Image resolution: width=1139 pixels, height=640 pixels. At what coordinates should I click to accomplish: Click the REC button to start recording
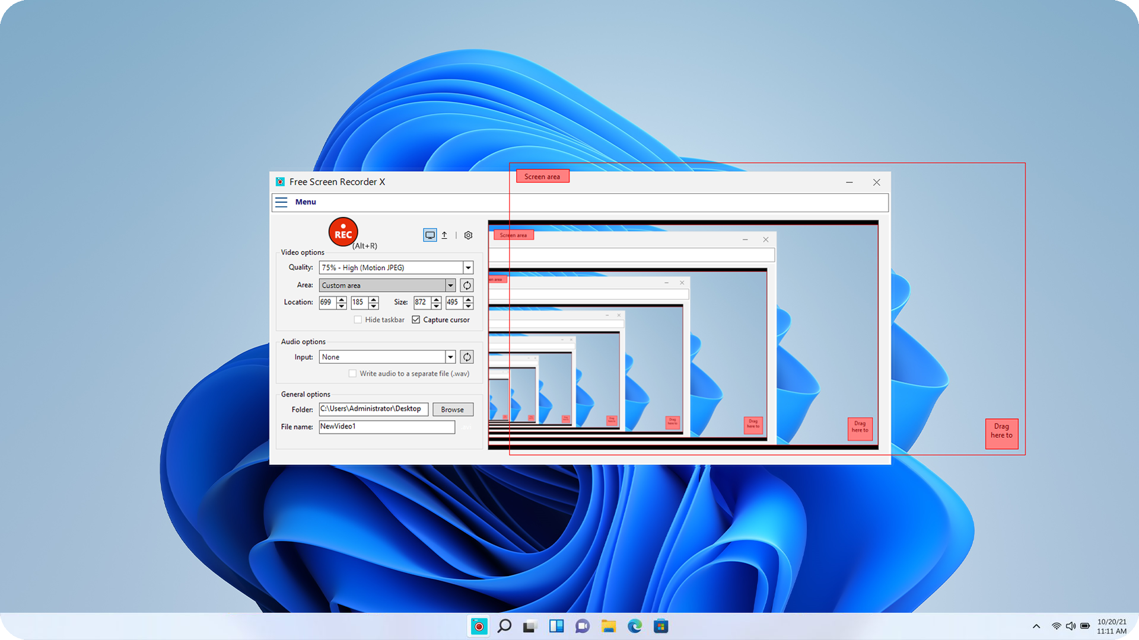tap(343, 232)
